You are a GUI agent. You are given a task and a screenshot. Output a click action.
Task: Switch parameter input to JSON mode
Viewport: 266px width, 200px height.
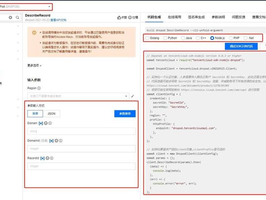[x=52, y=114]
